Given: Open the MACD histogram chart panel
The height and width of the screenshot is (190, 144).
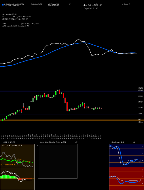Looking at the screenshot, I should [x=17, y=178].
